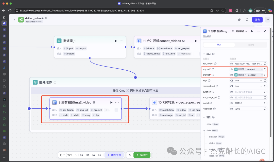Run the 9.即梦视频img2_video canvas node
274x162 pixels.
(x=111, y=103)
